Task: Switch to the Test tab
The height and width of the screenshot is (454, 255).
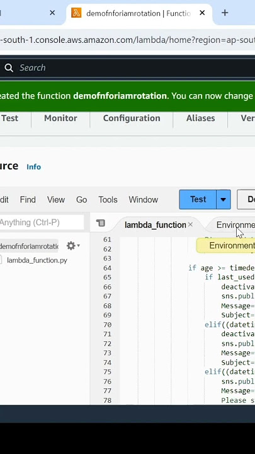Action: click(x=10, y=118)
